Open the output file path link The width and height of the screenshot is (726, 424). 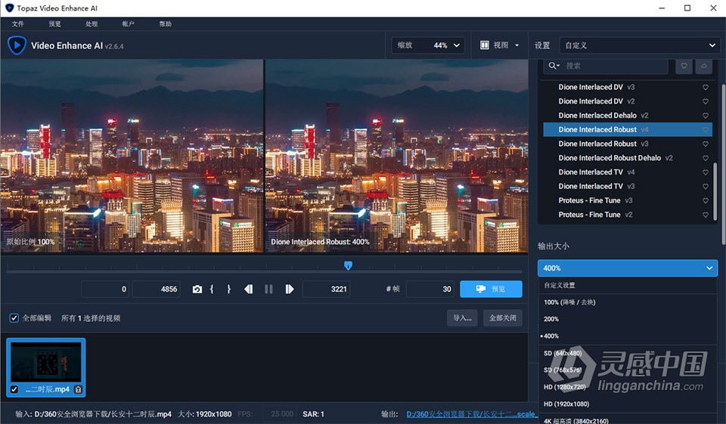click(x=471, y=414)
